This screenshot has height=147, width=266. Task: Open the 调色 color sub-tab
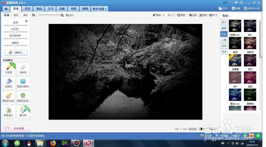pyautogui.click(x=25, y=15)
